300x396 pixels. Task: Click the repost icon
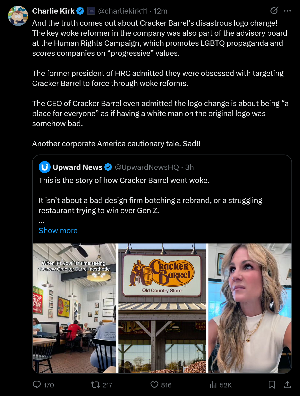click(x=95, y=385)
